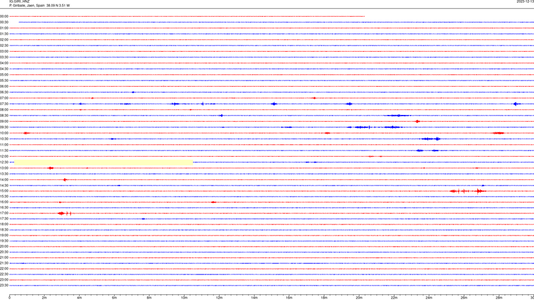
Task: Select the 22:00 row label
Action: point(4,269)
